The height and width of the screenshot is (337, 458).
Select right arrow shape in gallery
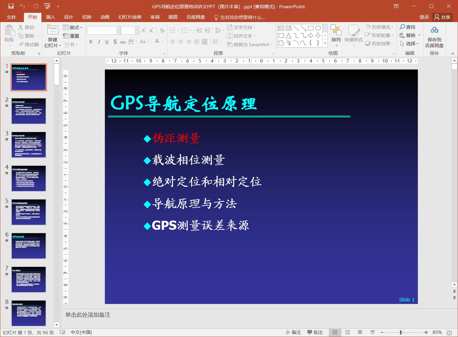(311, 36)
